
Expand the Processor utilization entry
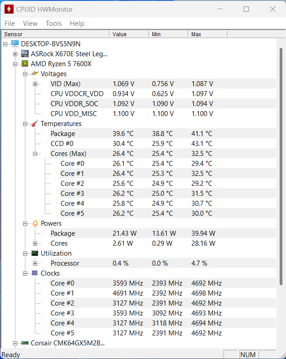35,263
